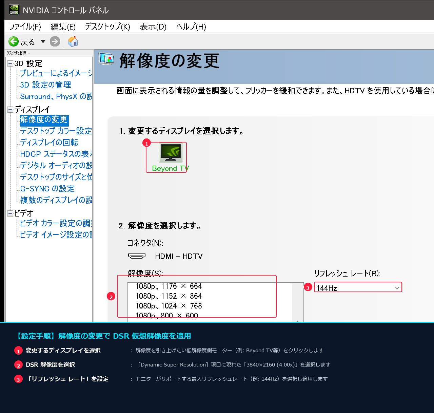The height and width of the screenshot is (413, 434).
Task: Click the 解像度の変更 header icon
Action: tap(106, 59)
